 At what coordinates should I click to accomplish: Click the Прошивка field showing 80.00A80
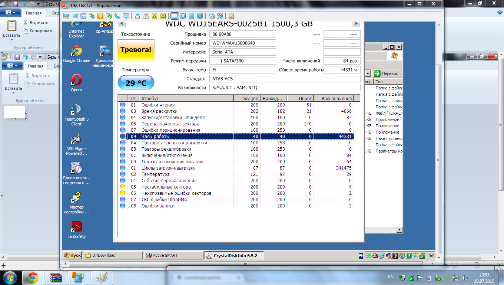[243, 34]
